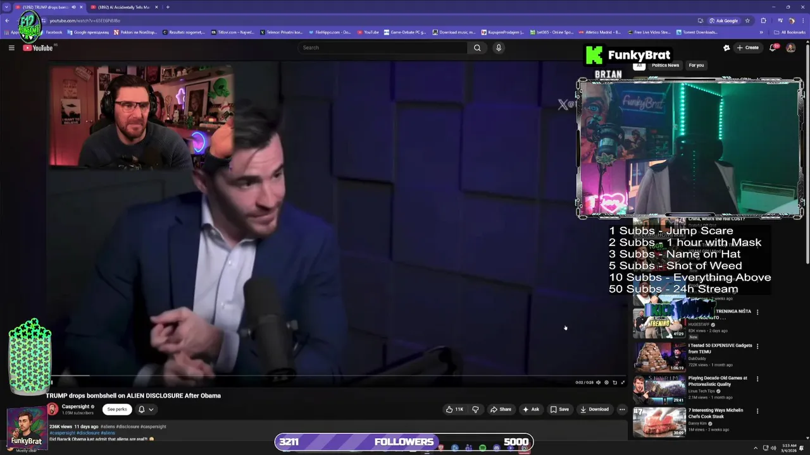Open the browser tab search dropdown
This screenshot has width=810, height=455.
[6, 7]
